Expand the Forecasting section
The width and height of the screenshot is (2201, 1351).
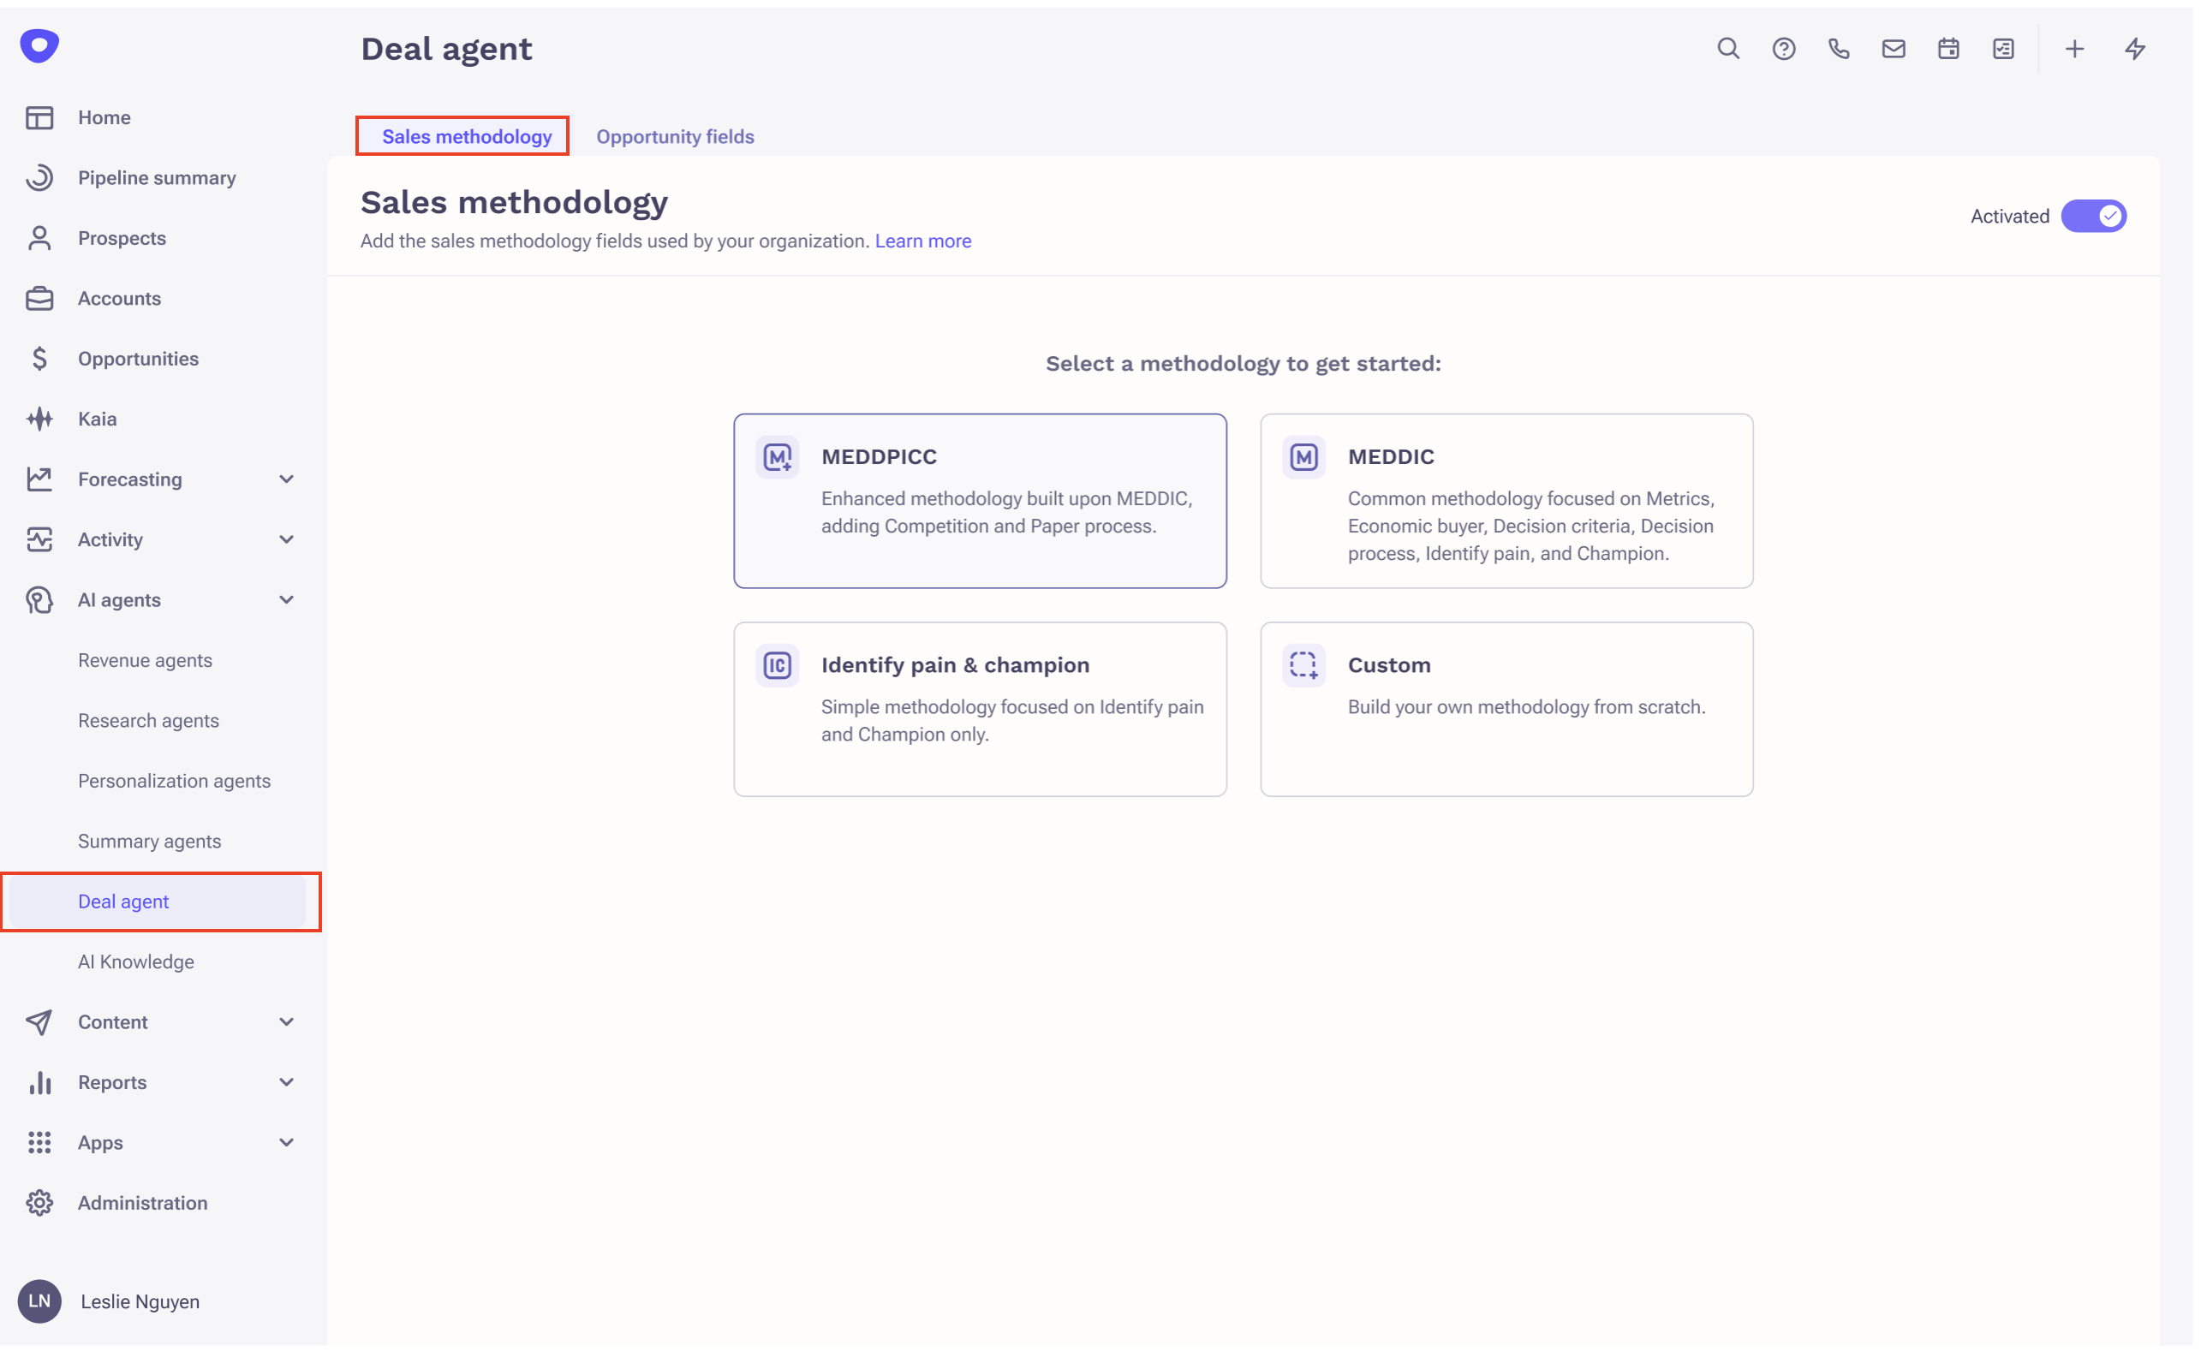[x=286, y=479]
